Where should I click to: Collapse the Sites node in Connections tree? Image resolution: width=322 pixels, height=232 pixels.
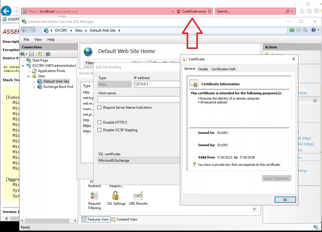click(x=29, y=76)
